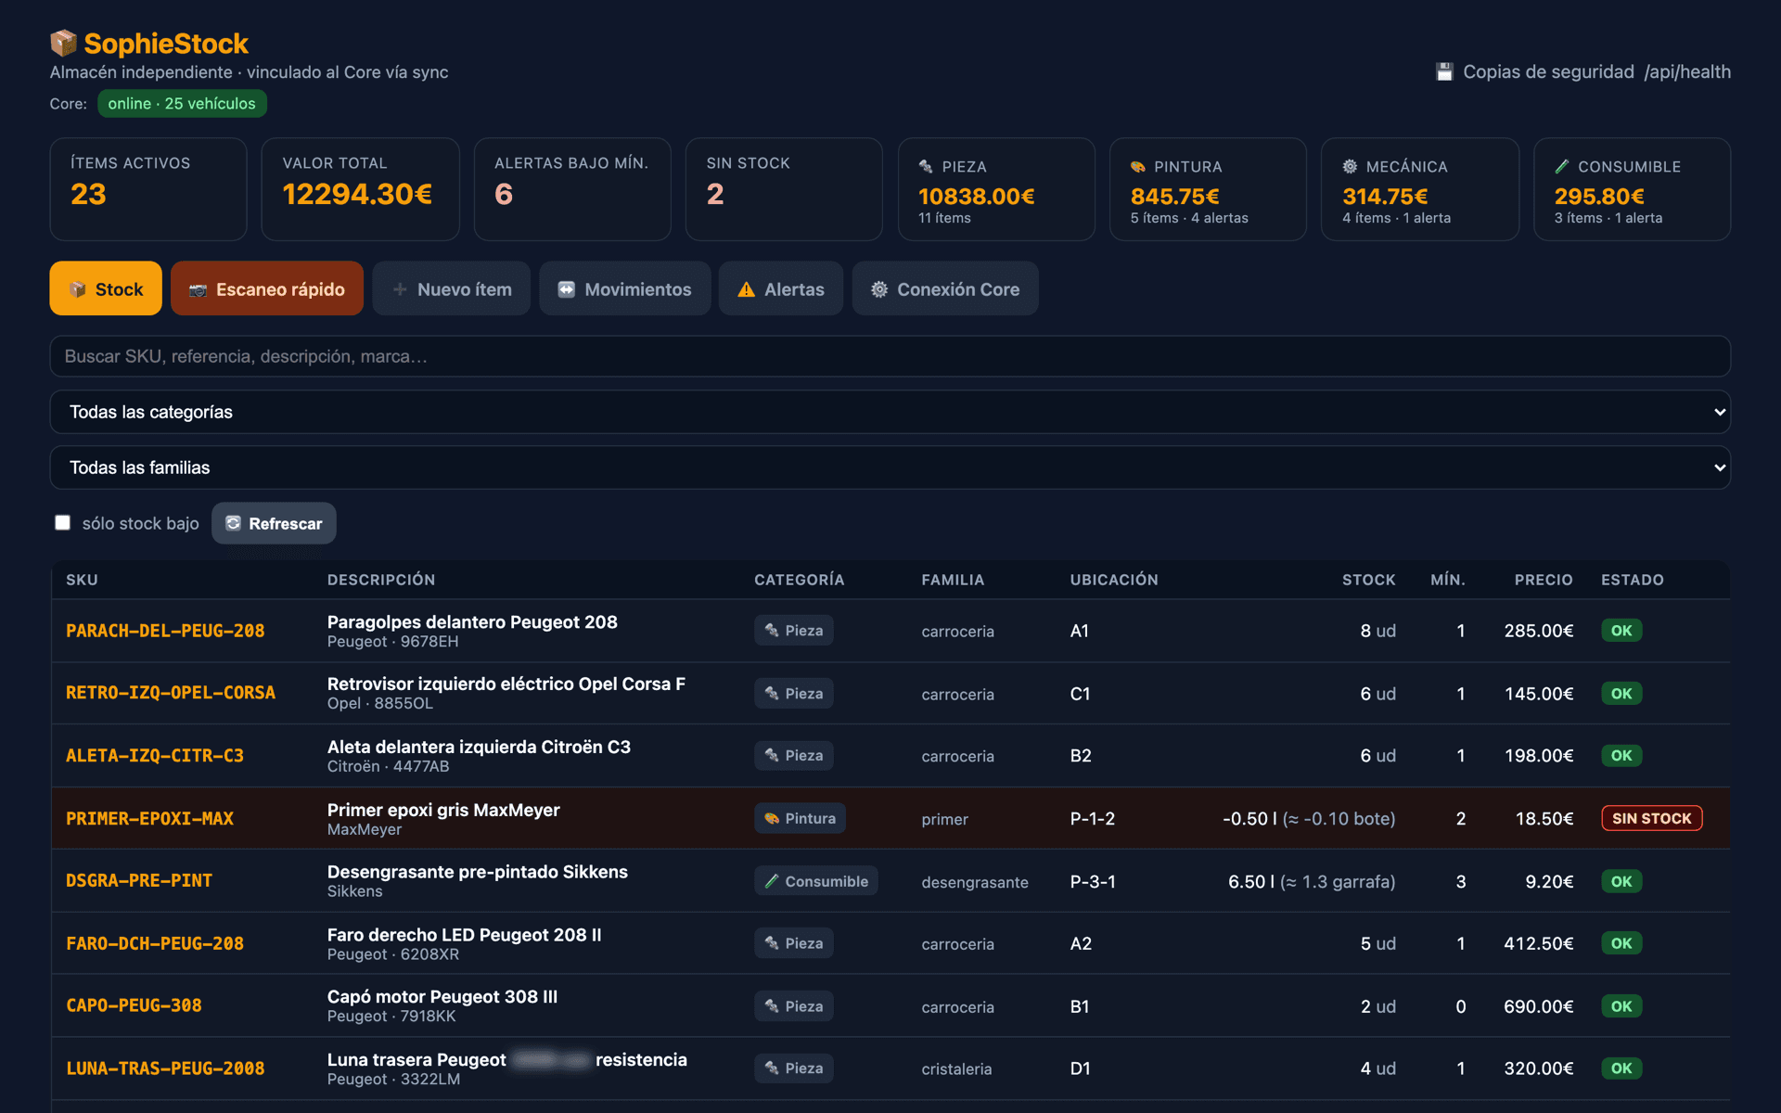
Task: Click the wrench icon in PIEZA card
Action: pyautogui.click(x=926, y=167)
